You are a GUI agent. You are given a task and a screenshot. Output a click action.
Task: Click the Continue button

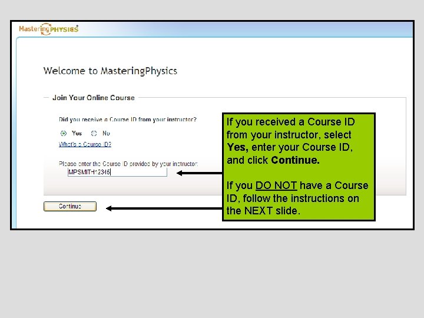[x=70, y=206]
